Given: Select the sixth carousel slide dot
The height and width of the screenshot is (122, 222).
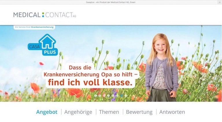Looking at the screenshot, I should [x=117, y=96].
